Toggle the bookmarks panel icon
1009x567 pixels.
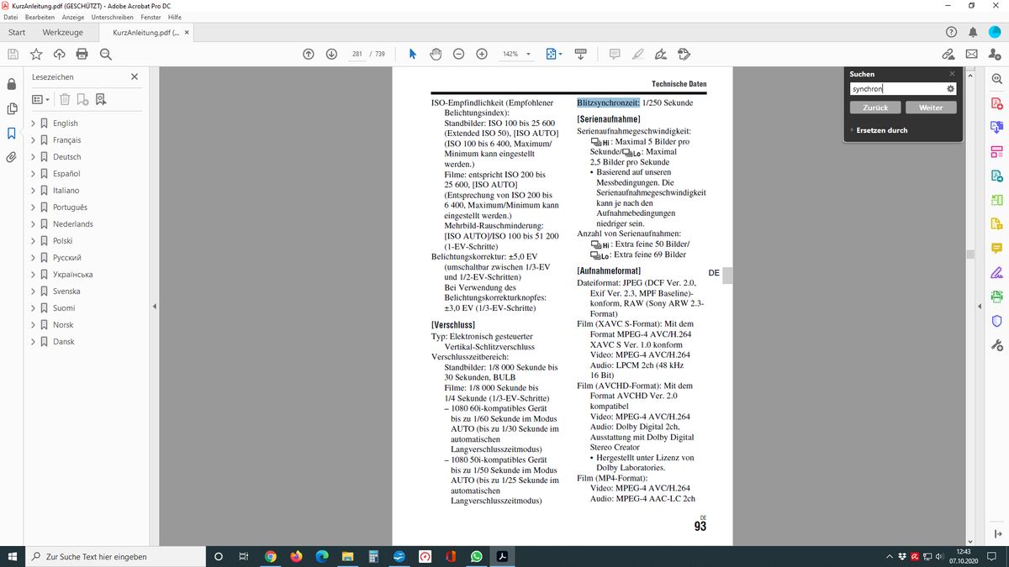pyautogui.click(x=12, y=134)
